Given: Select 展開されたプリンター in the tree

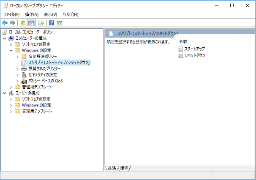Looking at the screenshot, I should [44, 69].
